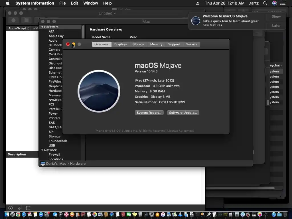This screenshot has width=292, height=219.
Task: Switch to the Memory tab
Action: click(x=156, y=44)
